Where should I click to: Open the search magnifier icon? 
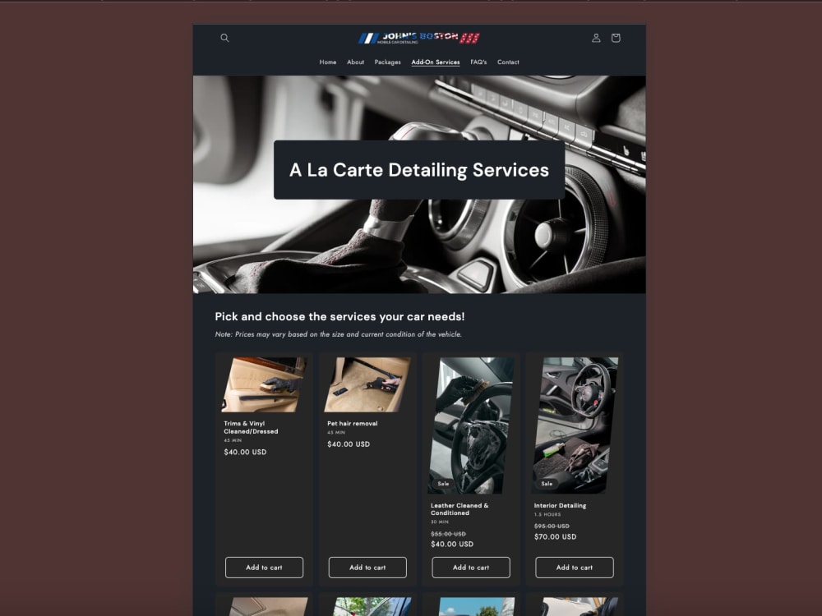tap(224, 38)
